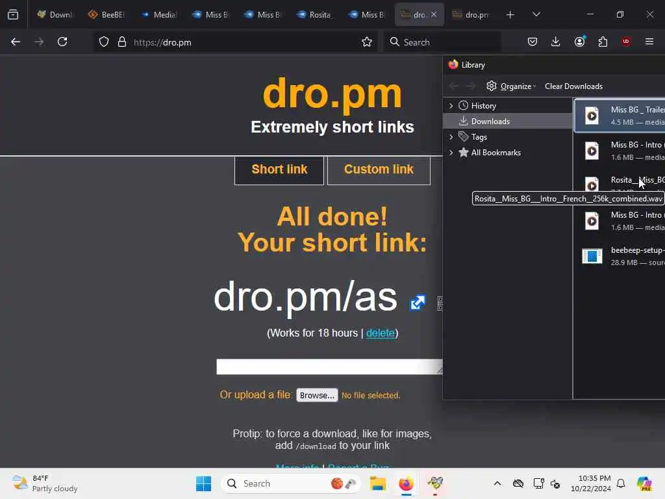Image resolution: width=665 pixels, height=499 pixels.
Task: Show Firefox downloads panel arrow
Action: 556,42
